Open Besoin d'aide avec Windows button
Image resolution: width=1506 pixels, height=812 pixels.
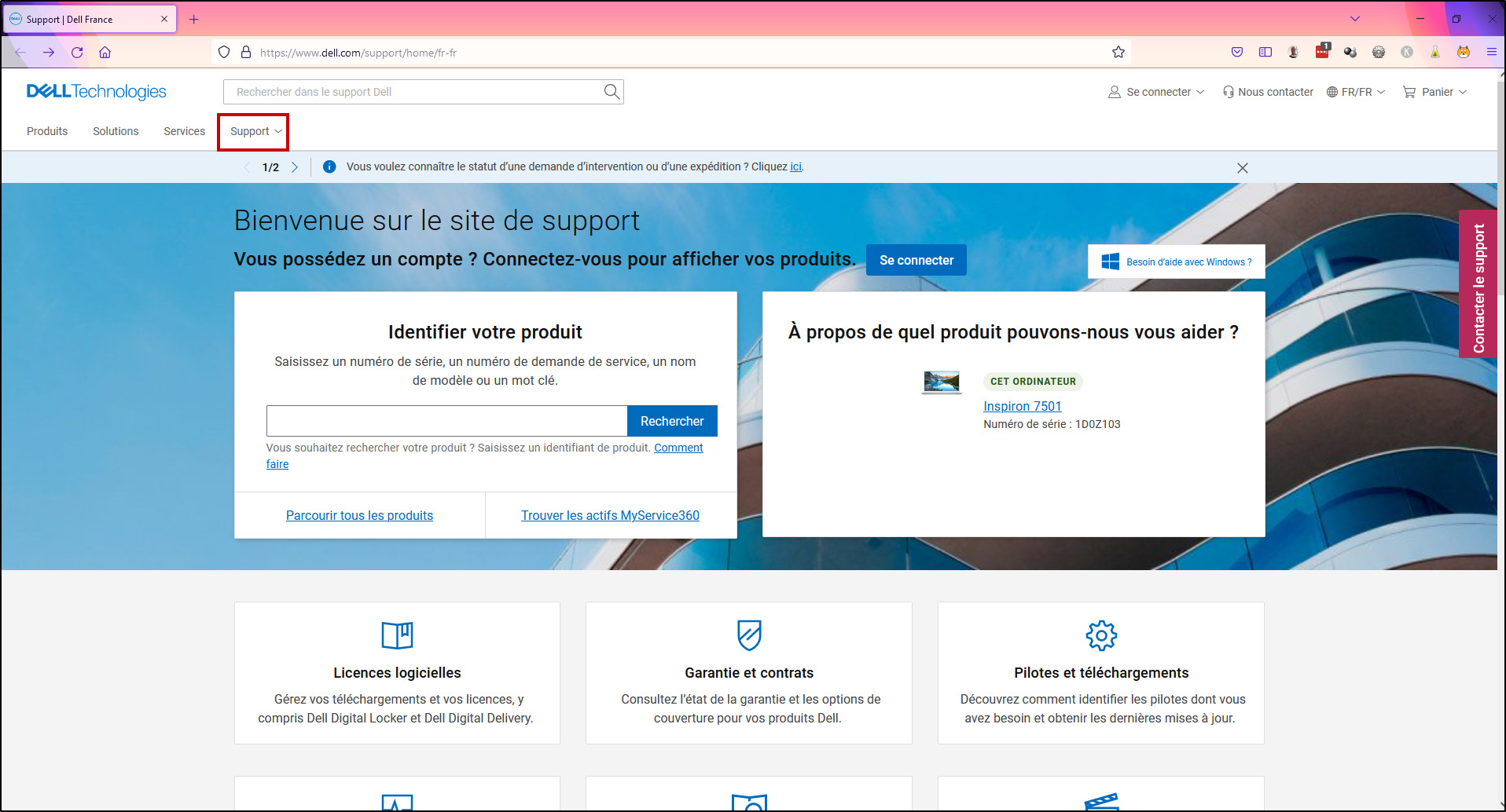pos(1177,262)
